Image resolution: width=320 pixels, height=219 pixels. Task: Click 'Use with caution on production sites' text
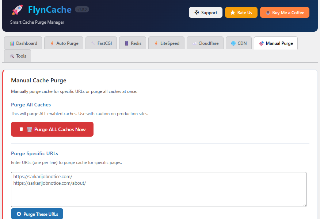pyautogui.click(x=113, y=114)
